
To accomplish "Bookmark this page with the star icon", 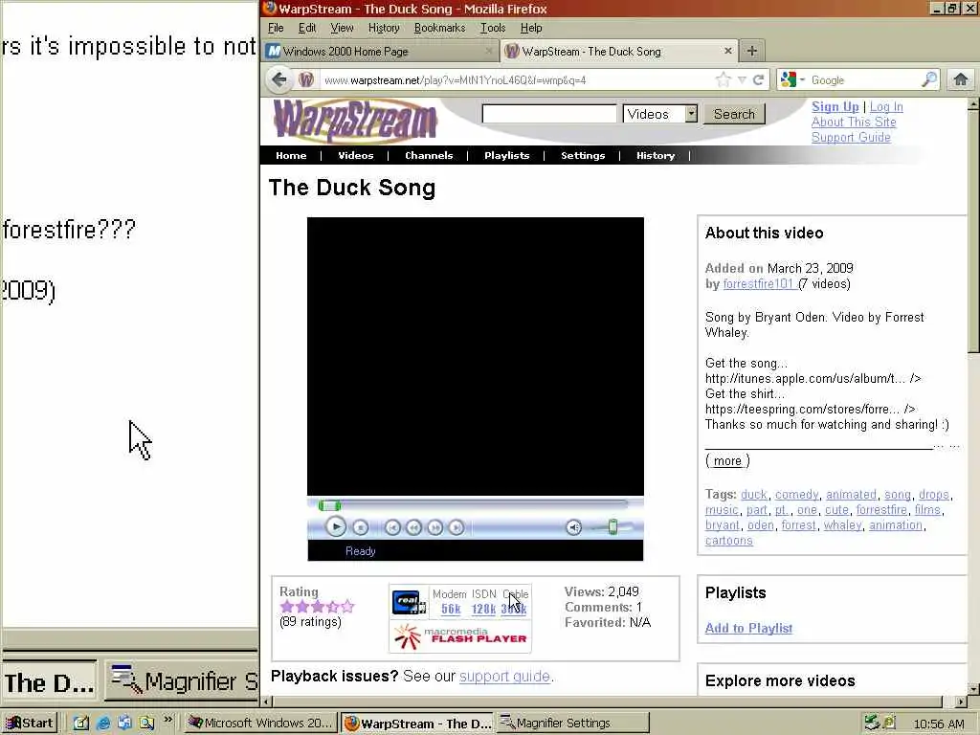I will (x=724, y=80).
